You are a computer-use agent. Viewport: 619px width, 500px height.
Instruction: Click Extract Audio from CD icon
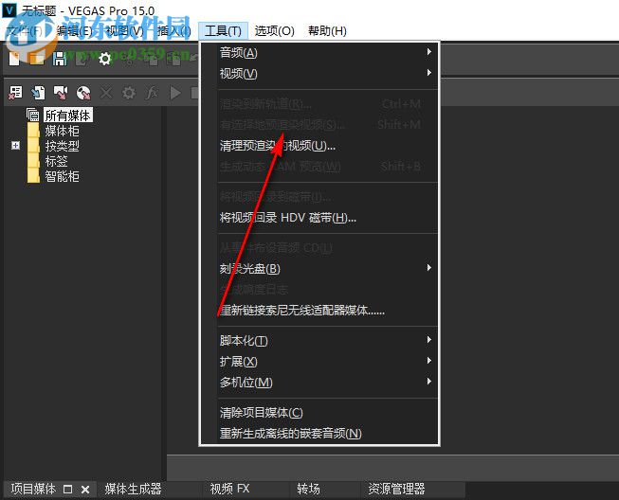(83, 93)
